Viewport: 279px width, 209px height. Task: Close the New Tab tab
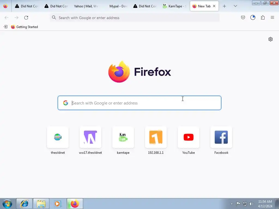(x=214, y=6)
